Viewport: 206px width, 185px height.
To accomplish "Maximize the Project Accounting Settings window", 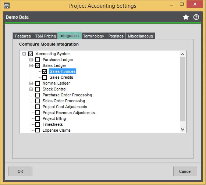I will pyautogui.click(x=182, y=4).
